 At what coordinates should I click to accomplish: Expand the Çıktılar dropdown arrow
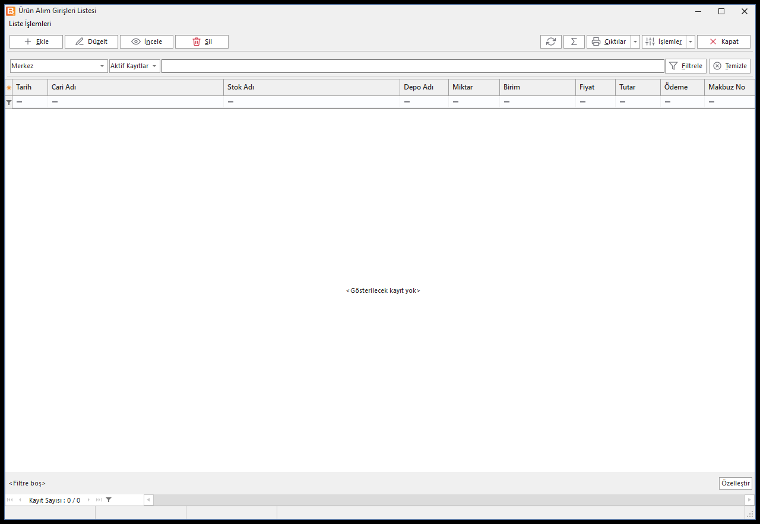point(635,41)
